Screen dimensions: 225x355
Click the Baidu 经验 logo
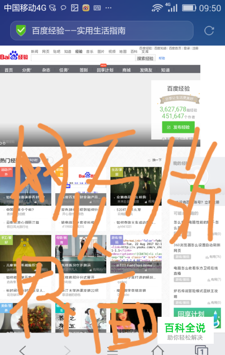pyautogui.click(x=14, y=55)
